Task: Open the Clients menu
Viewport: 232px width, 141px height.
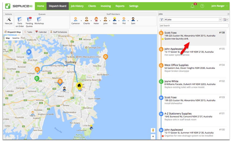Action: click(x=92, y=6)
